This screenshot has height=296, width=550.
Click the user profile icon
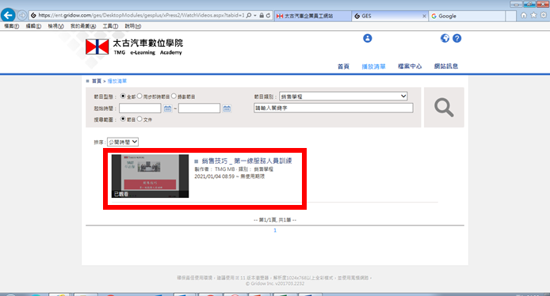pyautogui.click(x=367, y=38)
